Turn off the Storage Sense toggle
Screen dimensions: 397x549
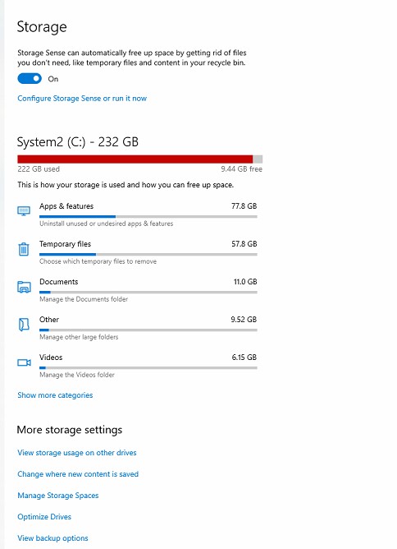click(x=30, y=79)
